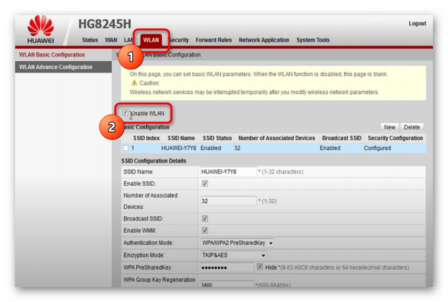Image resolution: width=448 pixels, height=302 pixels.
Task: Open the System Tools tab
Action: click(313, 40)
